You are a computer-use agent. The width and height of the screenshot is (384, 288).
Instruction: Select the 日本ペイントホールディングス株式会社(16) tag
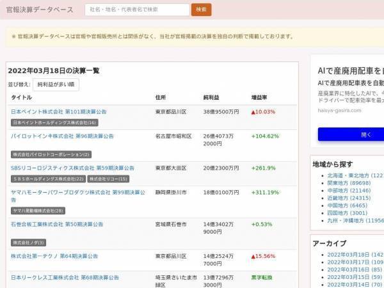(x=54, y=123)
